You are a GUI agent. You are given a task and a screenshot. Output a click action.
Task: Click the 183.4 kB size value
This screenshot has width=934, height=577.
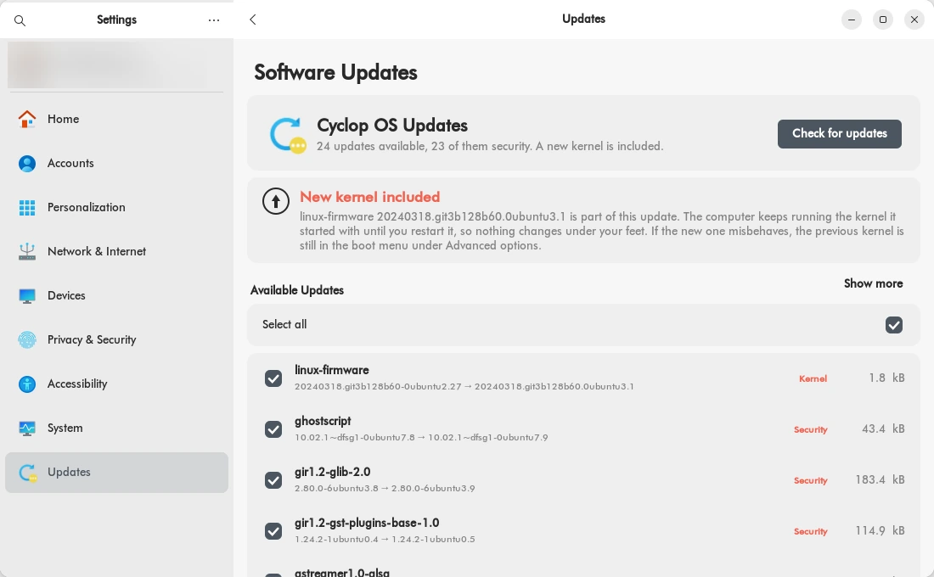pos(880,480)
